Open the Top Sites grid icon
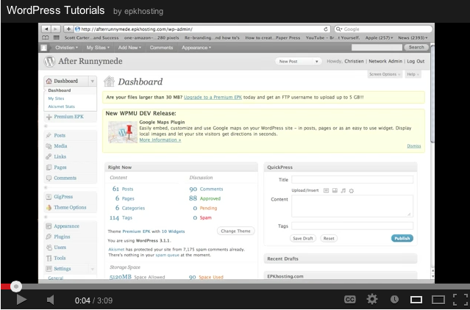 (x=57, y=37)
